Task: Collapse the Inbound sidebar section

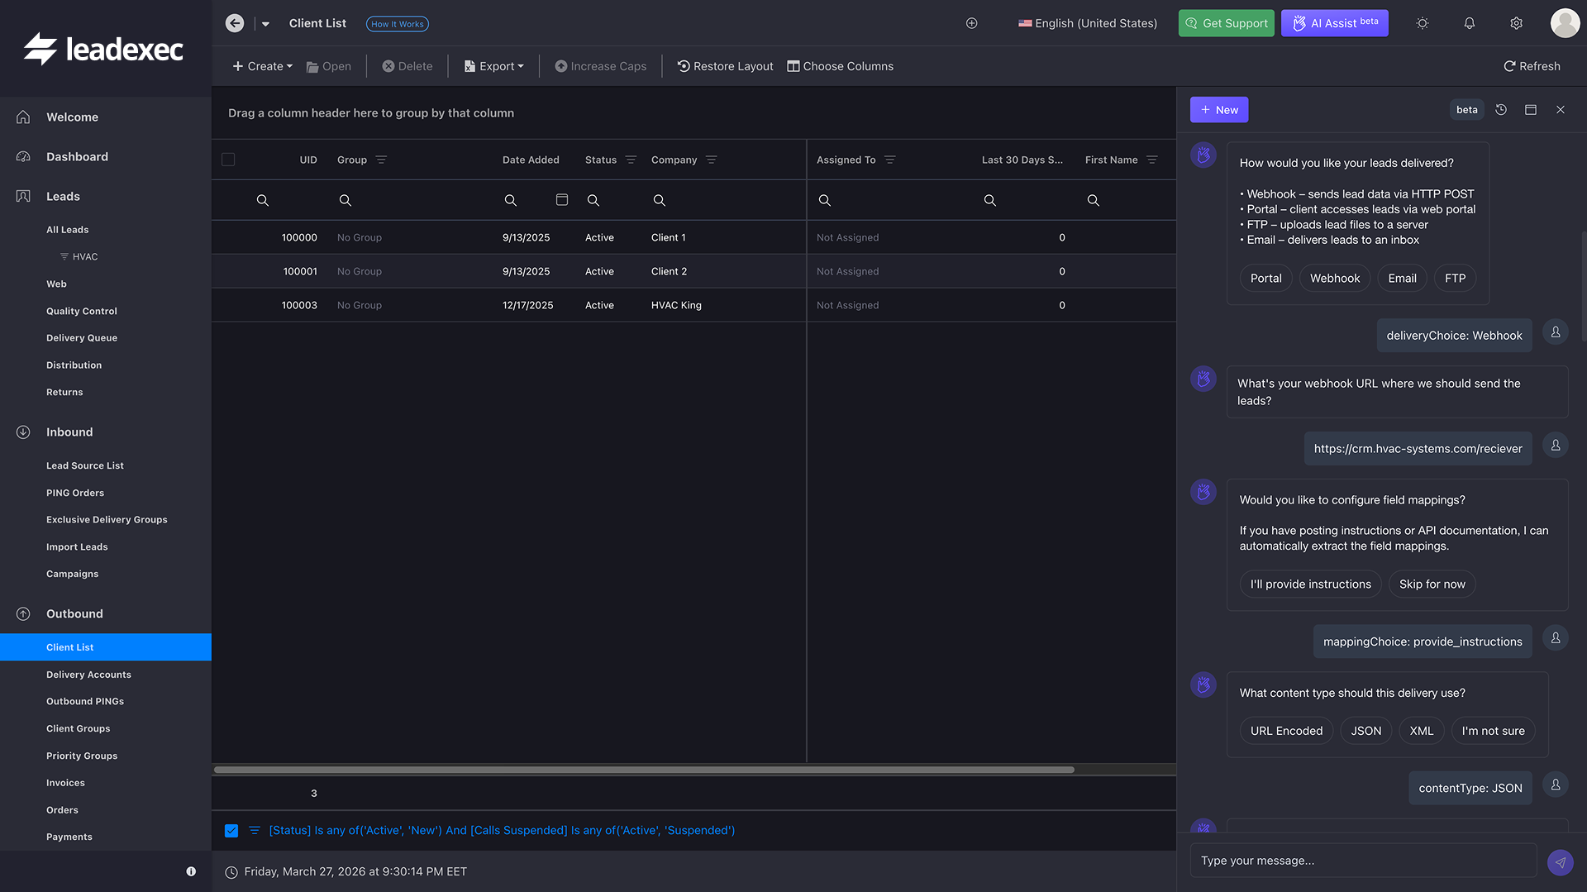Action: (69, 432)
